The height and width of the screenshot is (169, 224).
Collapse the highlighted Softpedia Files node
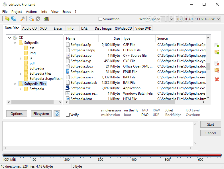pyautogui.click(x=15, y=84)
